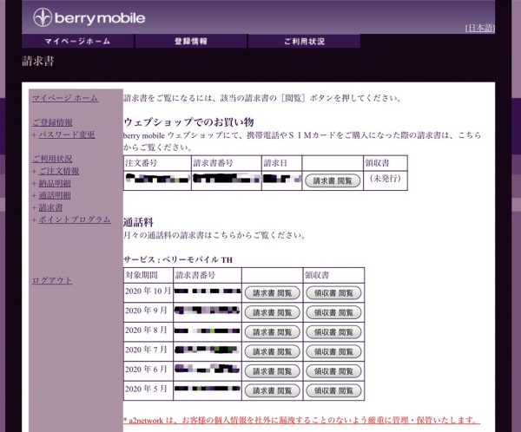
Task: Click the (未発行) receipt cell
Action: tap(386, 179)
